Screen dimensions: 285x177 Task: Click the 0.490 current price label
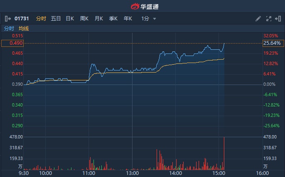point(12,43)
